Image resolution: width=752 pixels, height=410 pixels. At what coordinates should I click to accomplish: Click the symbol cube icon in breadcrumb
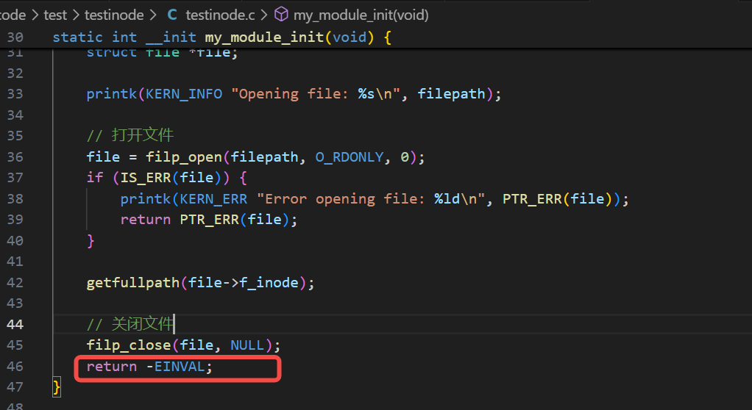click(x=281, y=15)
